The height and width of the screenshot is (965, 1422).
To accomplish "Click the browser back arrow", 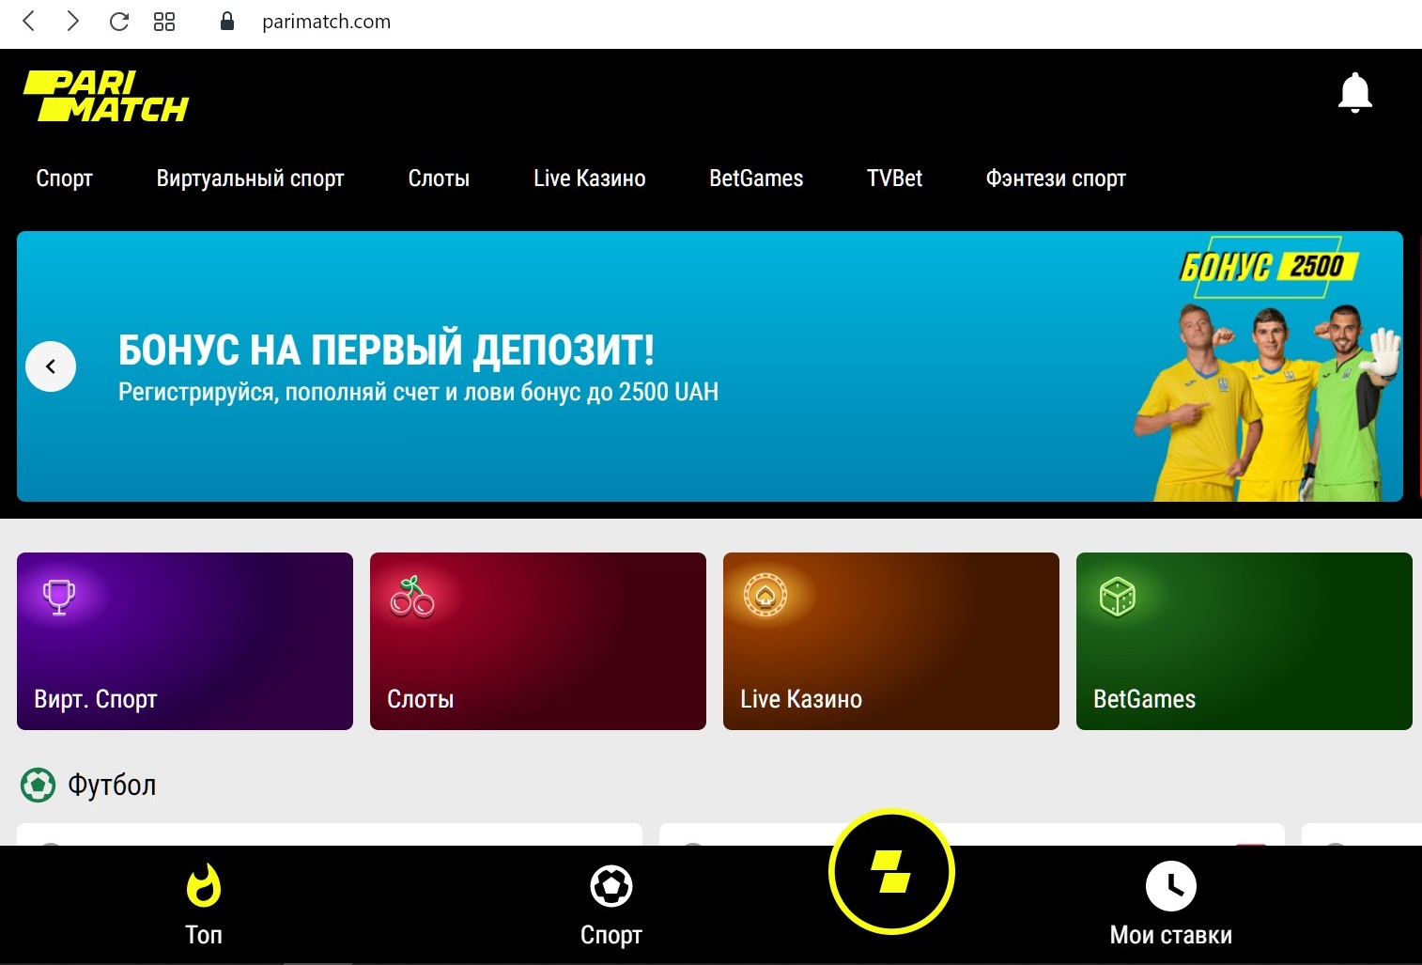I will [x=29, y=21].
